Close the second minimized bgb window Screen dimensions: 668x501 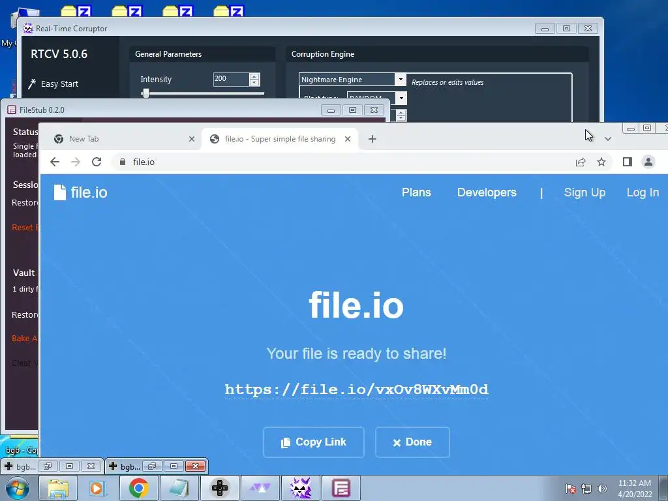click(x=195, y=466)
